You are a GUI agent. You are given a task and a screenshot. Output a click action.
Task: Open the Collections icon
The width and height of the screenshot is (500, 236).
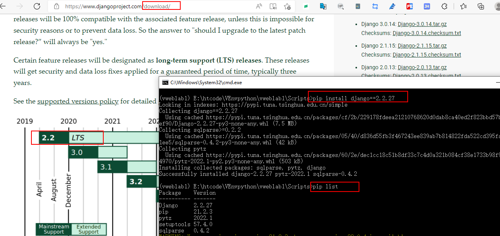coord(481,6)
